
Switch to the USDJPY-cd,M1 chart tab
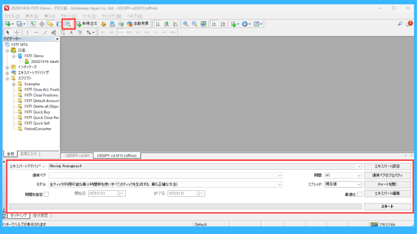point(77,156)
